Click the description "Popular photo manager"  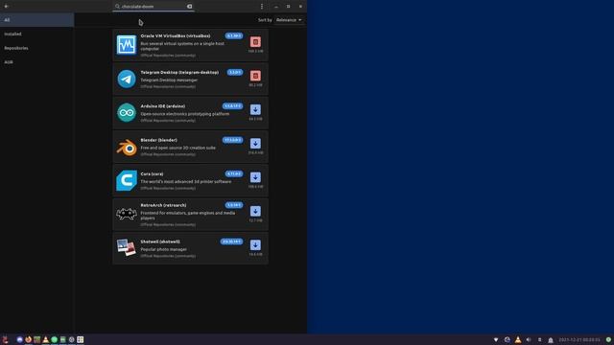[x=164, y=249]
